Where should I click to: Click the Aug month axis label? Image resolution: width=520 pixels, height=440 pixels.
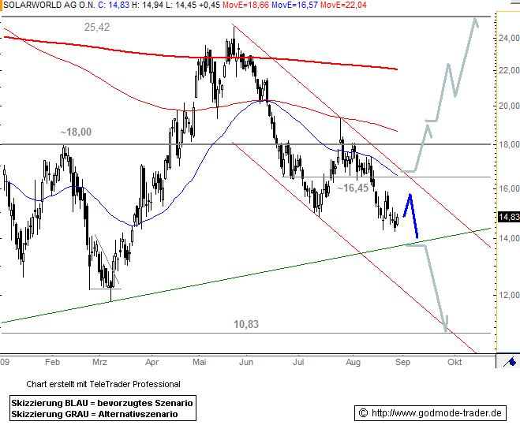[x=353, y=362]
